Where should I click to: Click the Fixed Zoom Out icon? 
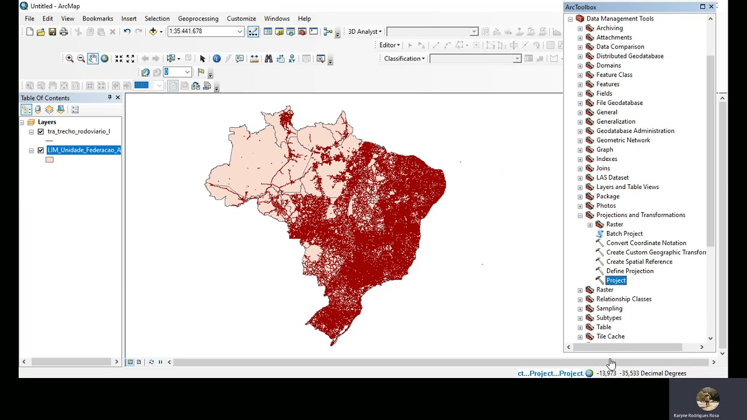coord(130,58)
